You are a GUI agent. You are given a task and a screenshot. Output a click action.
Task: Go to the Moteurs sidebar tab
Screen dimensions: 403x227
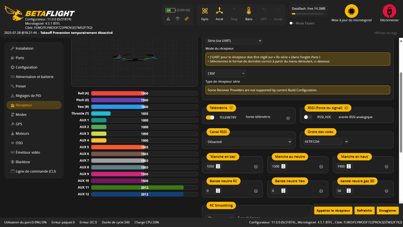click(22, 133)
